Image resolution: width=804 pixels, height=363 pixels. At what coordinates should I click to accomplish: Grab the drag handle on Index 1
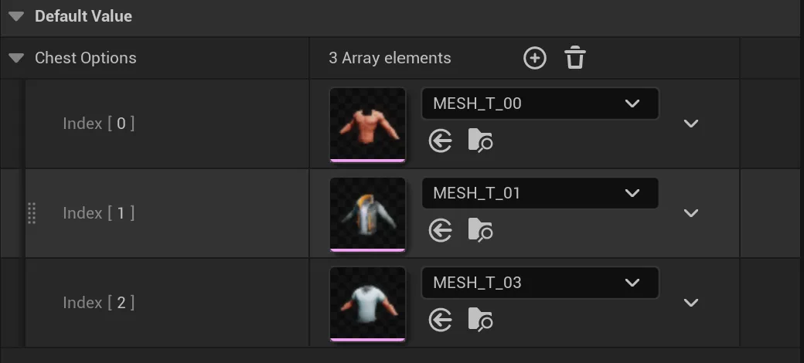pyautogui.click(x=32, y=213)
